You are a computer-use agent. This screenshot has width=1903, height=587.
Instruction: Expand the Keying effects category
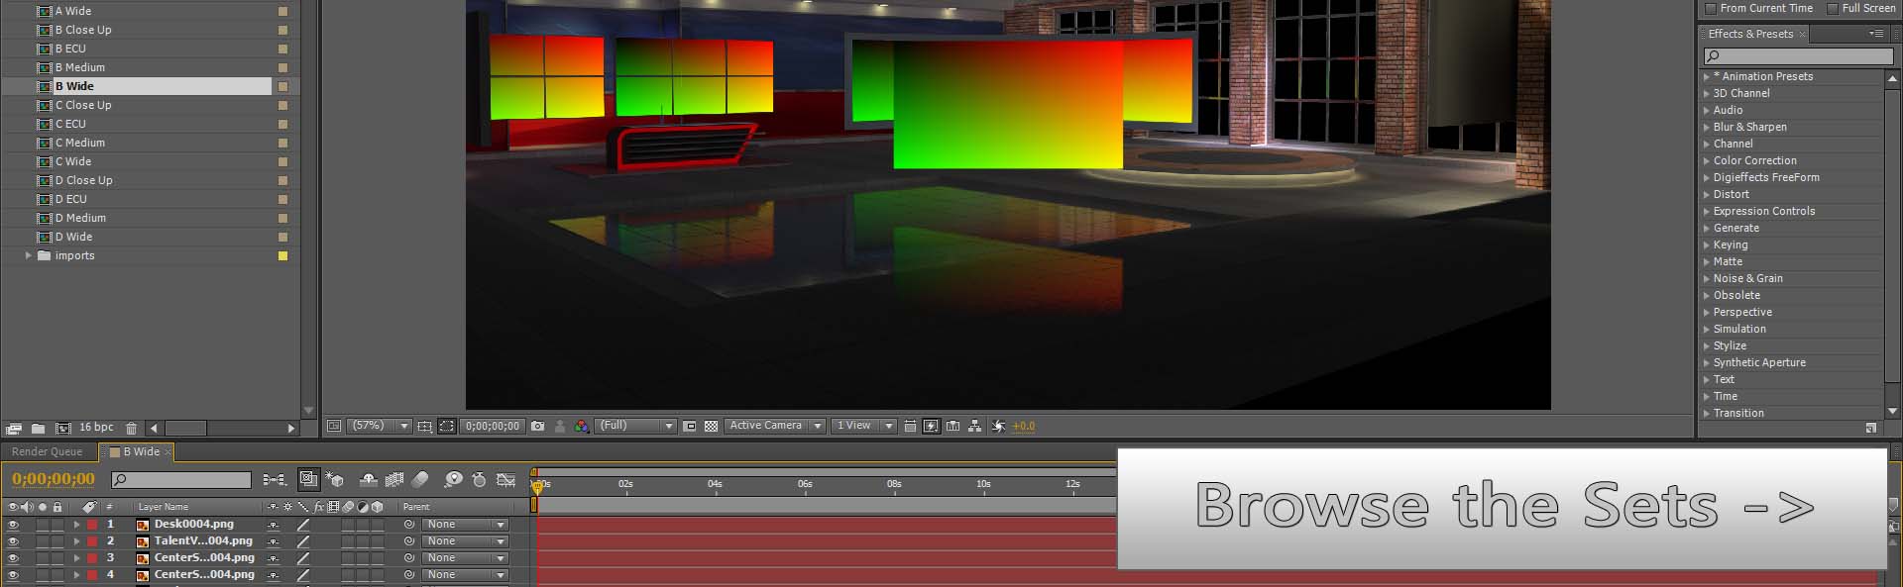click(x=1707, y=245)
